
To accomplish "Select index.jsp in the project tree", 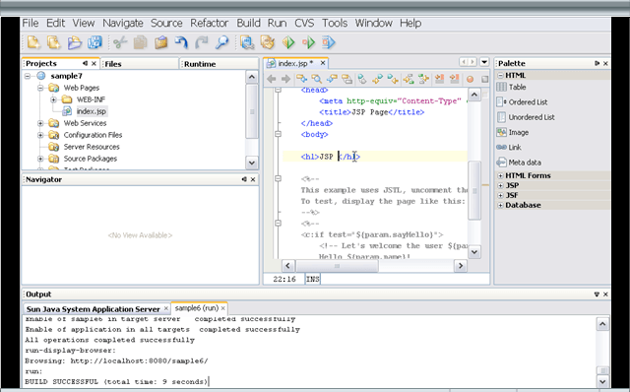I will pos(92,111).
